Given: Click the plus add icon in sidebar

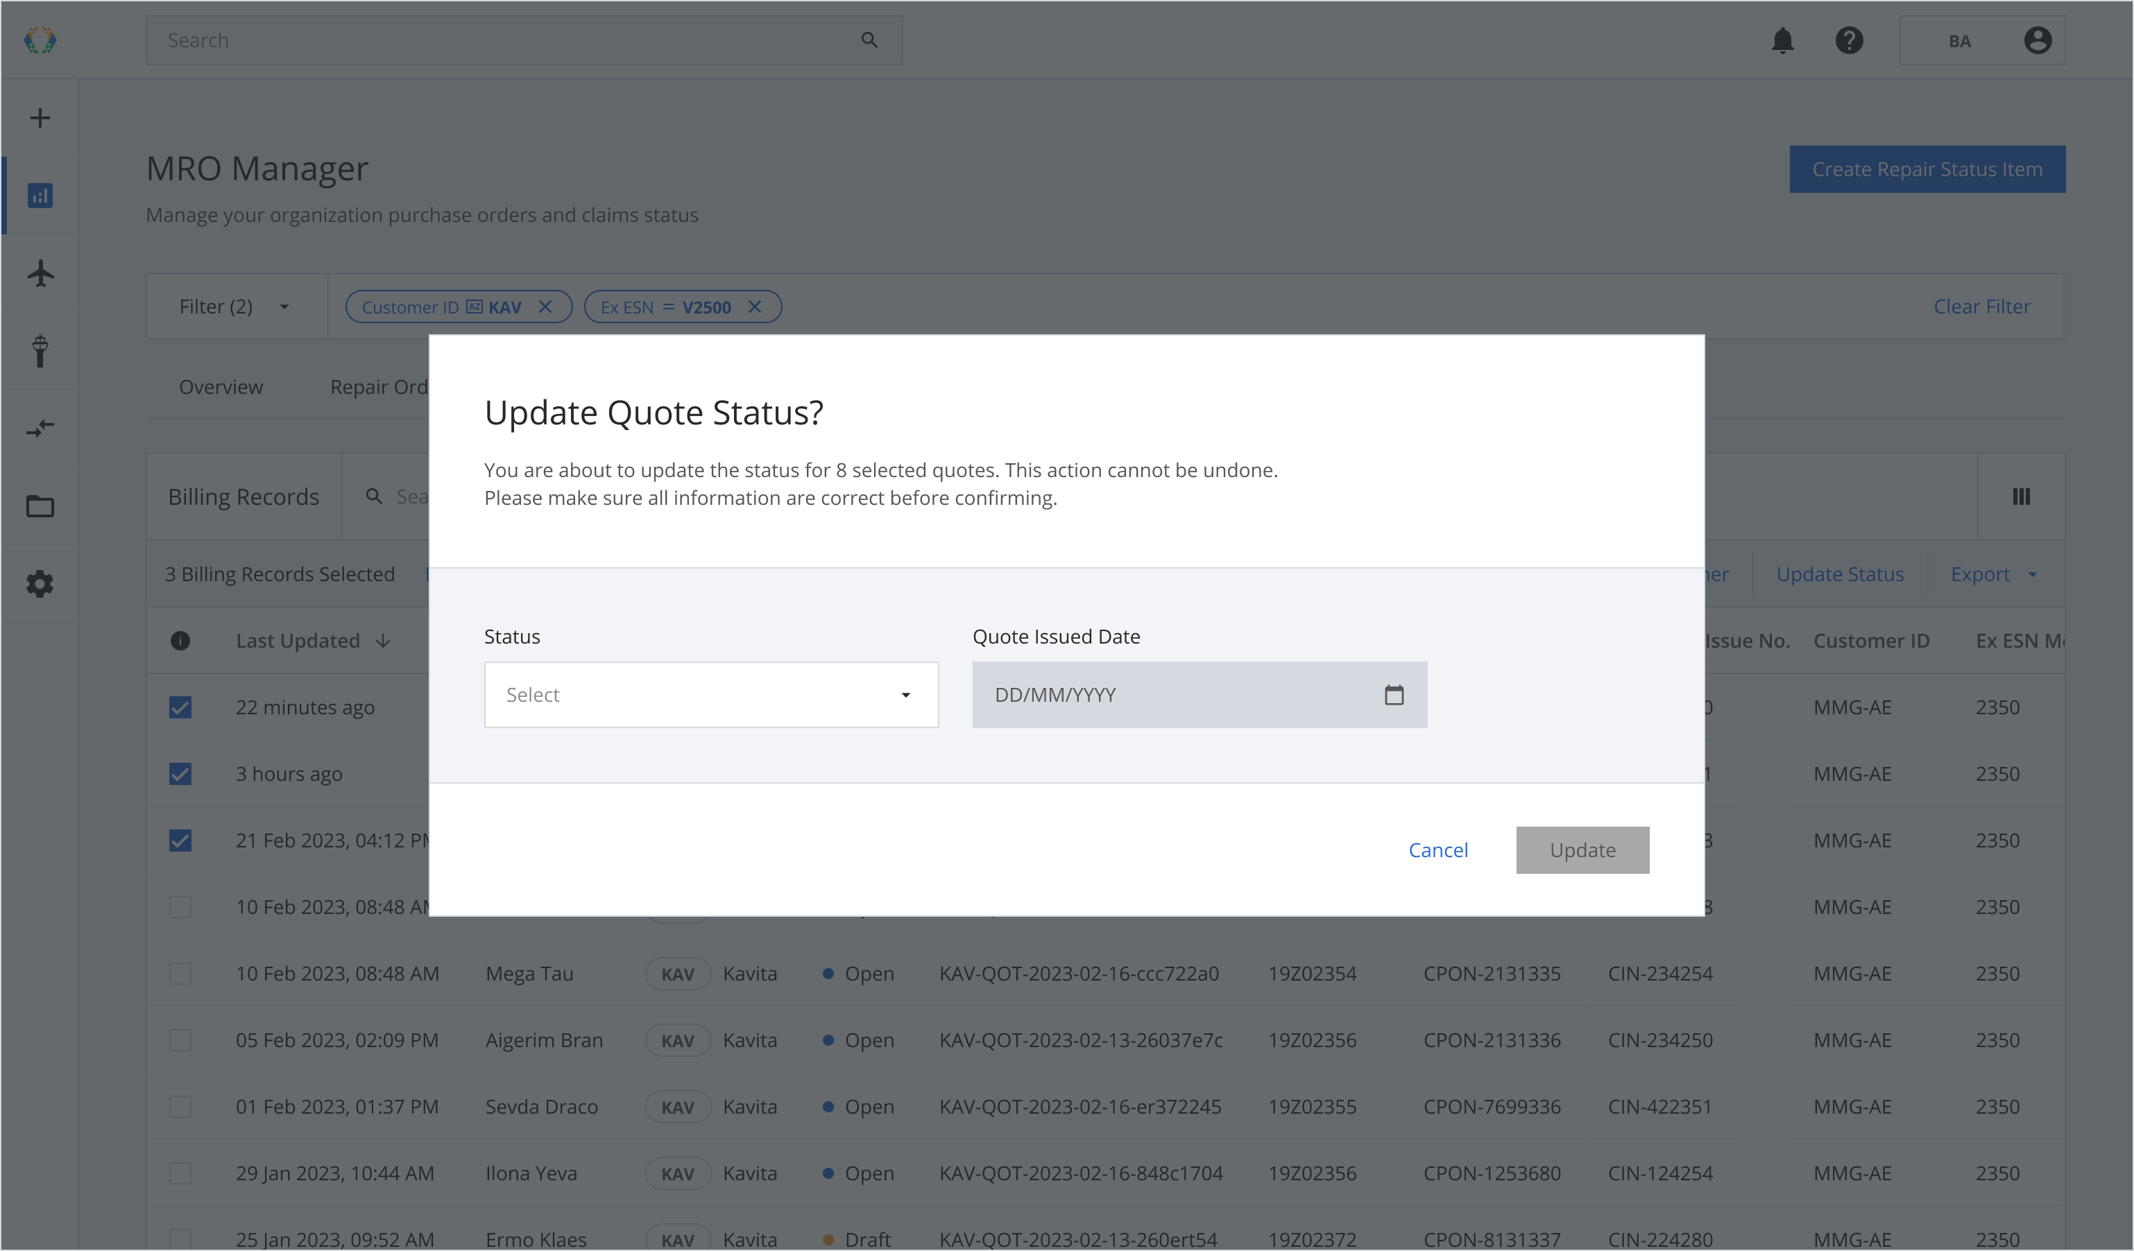Looking at the screenshot, I should 40,118.
